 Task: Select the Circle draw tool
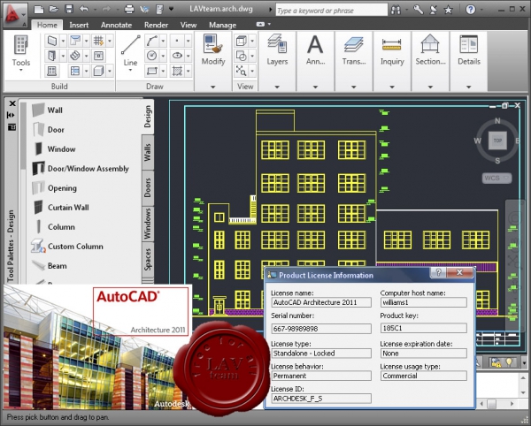tap(151, 56)
